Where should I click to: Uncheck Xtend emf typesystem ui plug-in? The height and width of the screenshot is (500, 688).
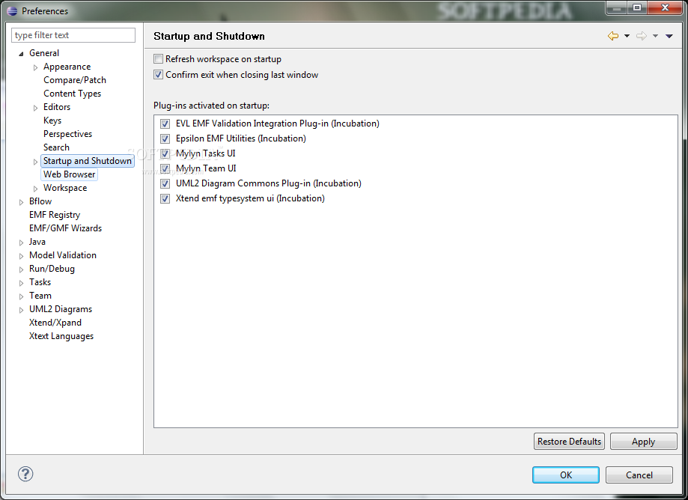pos(165,198)
